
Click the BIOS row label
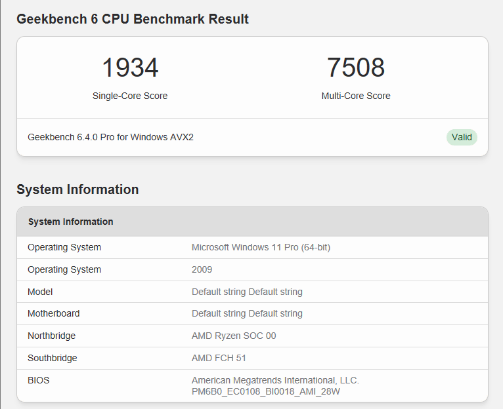[x=39, y=380]
